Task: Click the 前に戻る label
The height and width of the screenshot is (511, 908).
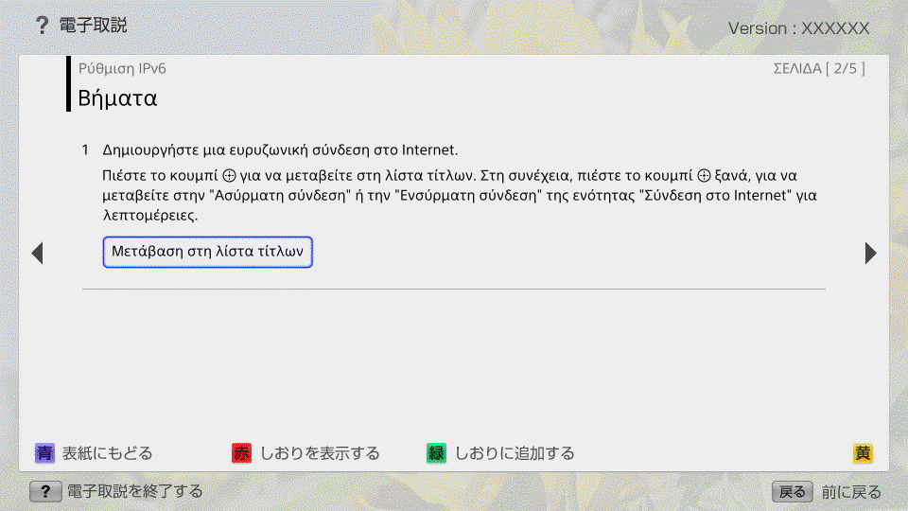Action: pyautogui.click(x=851, y=491)
